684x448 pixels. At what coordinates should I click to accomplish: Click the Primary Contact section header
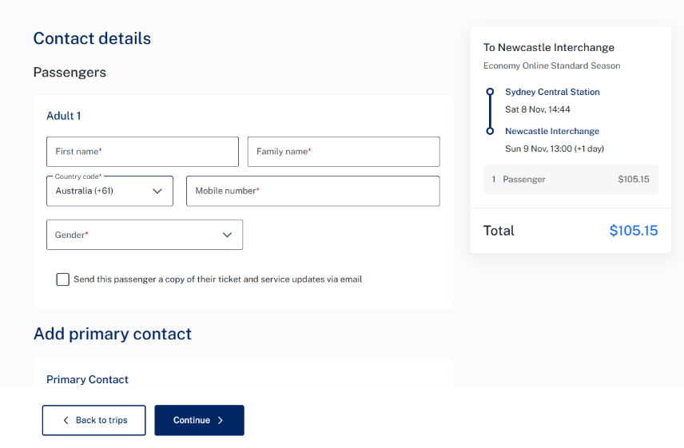[x=87, y=379]
